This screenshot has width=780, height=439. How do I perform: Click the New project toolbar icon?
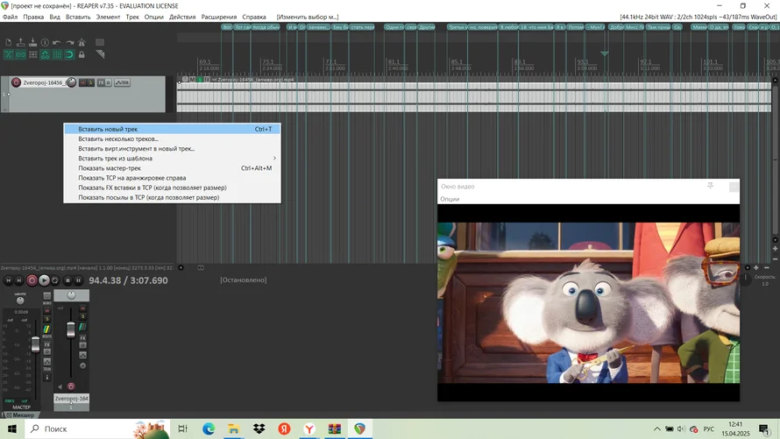9,43
